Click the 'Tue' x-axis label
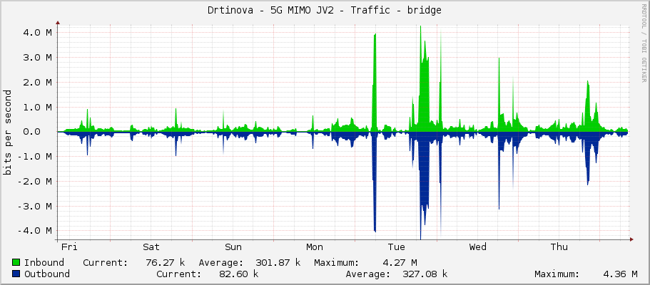This screenshot has height=285, width=650. point(396,247)
